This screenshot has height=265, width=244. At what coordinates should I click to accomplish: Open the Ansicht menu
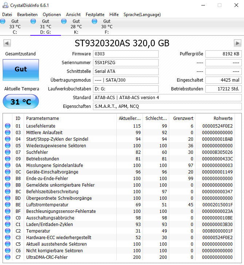point(73,15)
